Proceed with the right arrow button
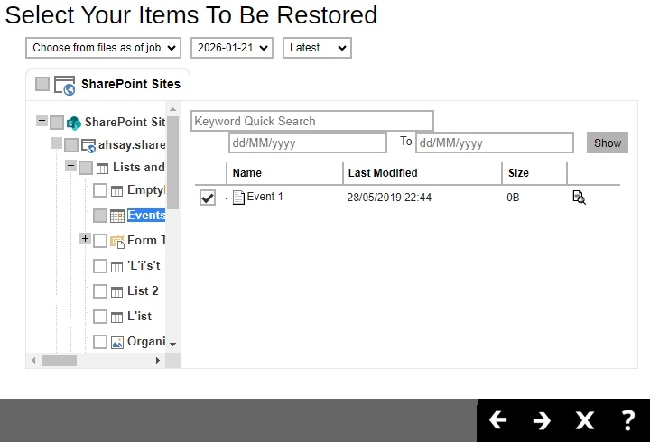This screenshot has width=650, height=442. (542, 420)
